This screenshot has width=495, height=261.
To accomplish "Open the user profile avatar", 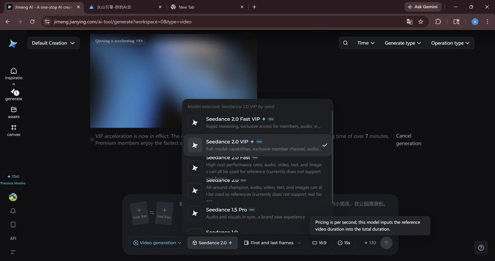I will tap(13, 197).
